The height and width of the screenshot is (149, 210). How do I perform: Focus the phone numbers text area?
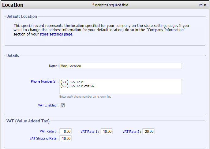pyautogui.click(x=120, y=87)
